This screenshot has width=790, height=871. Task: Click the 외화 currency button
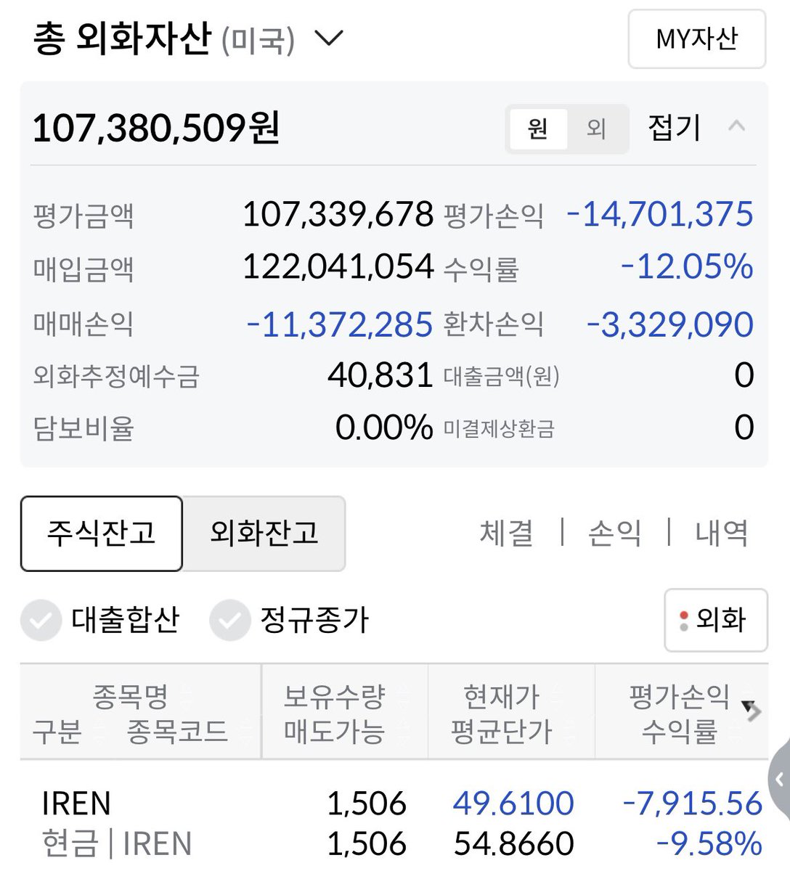[x=716, y=620]
